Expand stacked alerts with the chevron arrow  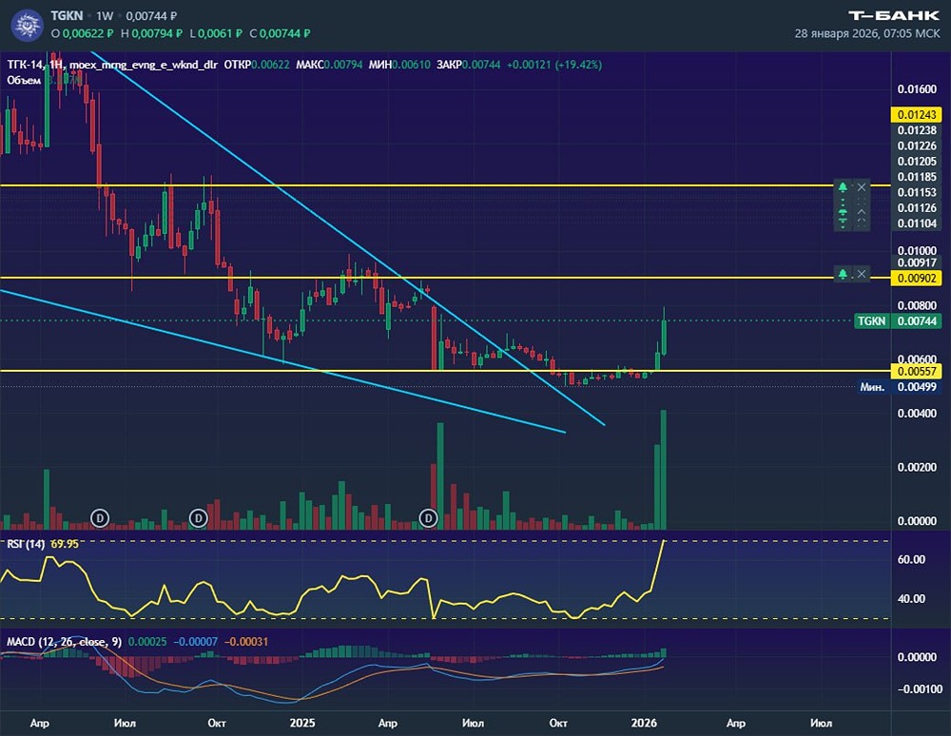[862, 213]
